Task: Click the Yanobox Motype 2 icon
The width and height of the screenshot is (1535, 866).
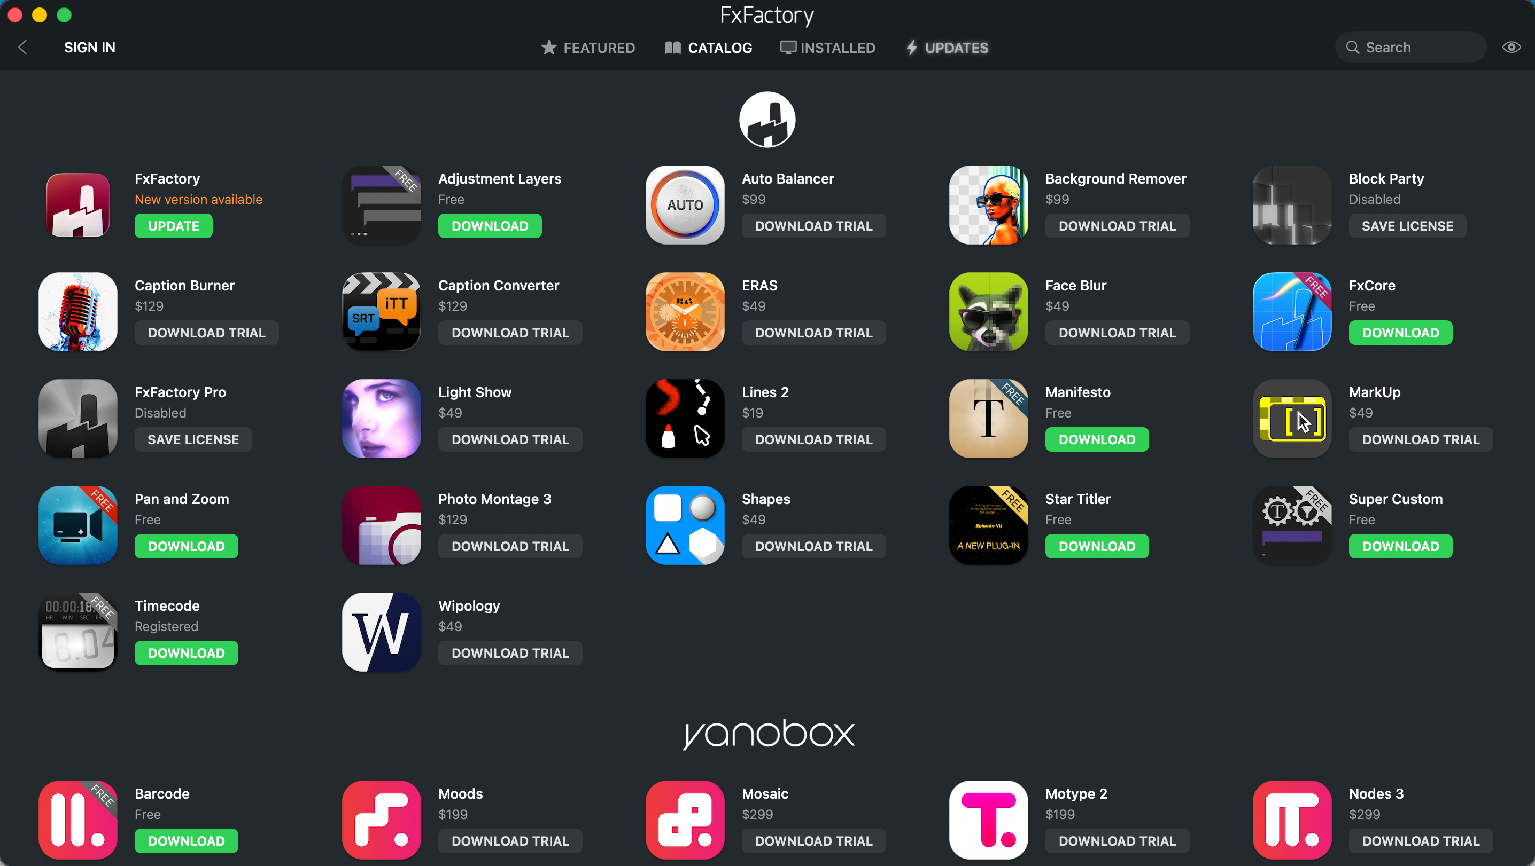Action: pos(988,820)
